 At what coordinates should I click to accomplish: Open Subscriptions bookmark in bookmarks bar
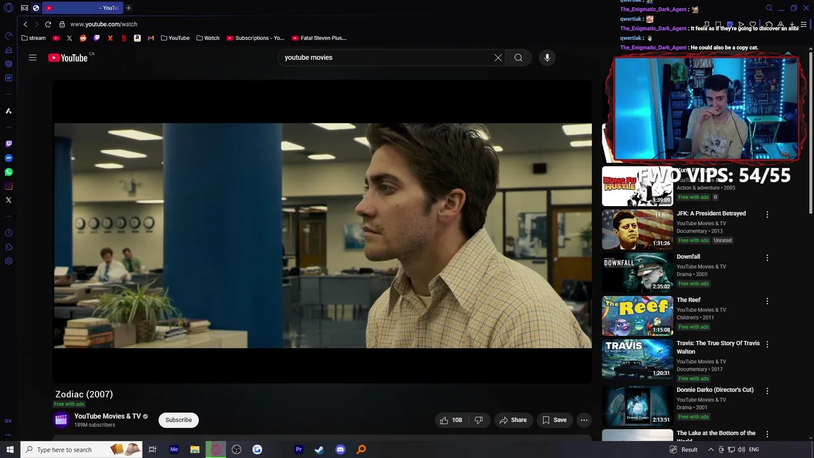coord(255,38)
